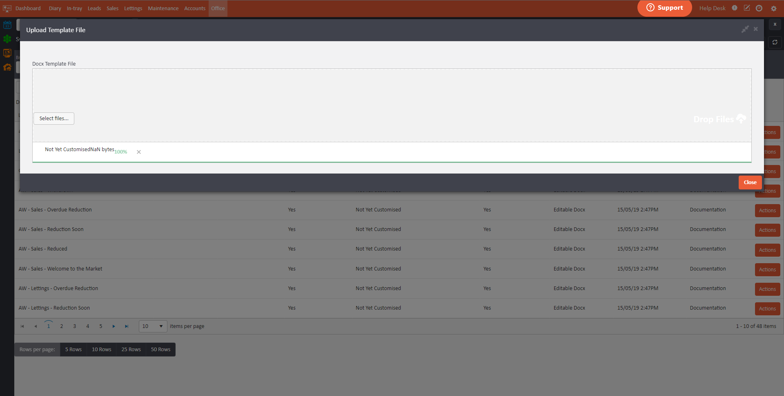Viewport: 784px width, 396px height.
Task: Open Actions for AW - Sales - Reduced
Action: click(767, 250)
